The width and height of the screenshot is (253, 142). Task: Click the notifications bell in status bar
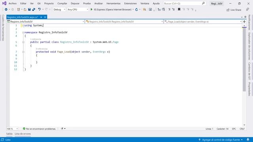click(x=248, y=140)
